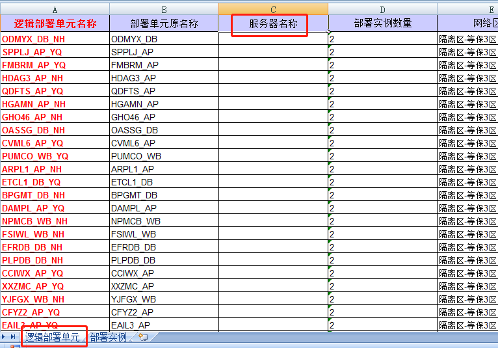Select cell SPPLJ_AP in column B
Image resolution: width=498 pixels, height=348 pixels.
164,52
